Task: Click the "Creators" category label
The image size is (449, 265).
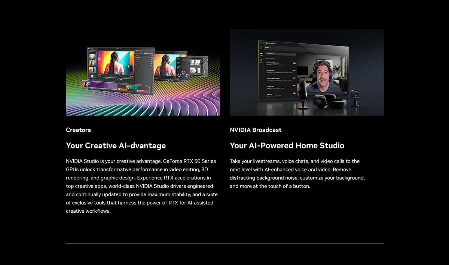Action: click(x=79, y=130)
